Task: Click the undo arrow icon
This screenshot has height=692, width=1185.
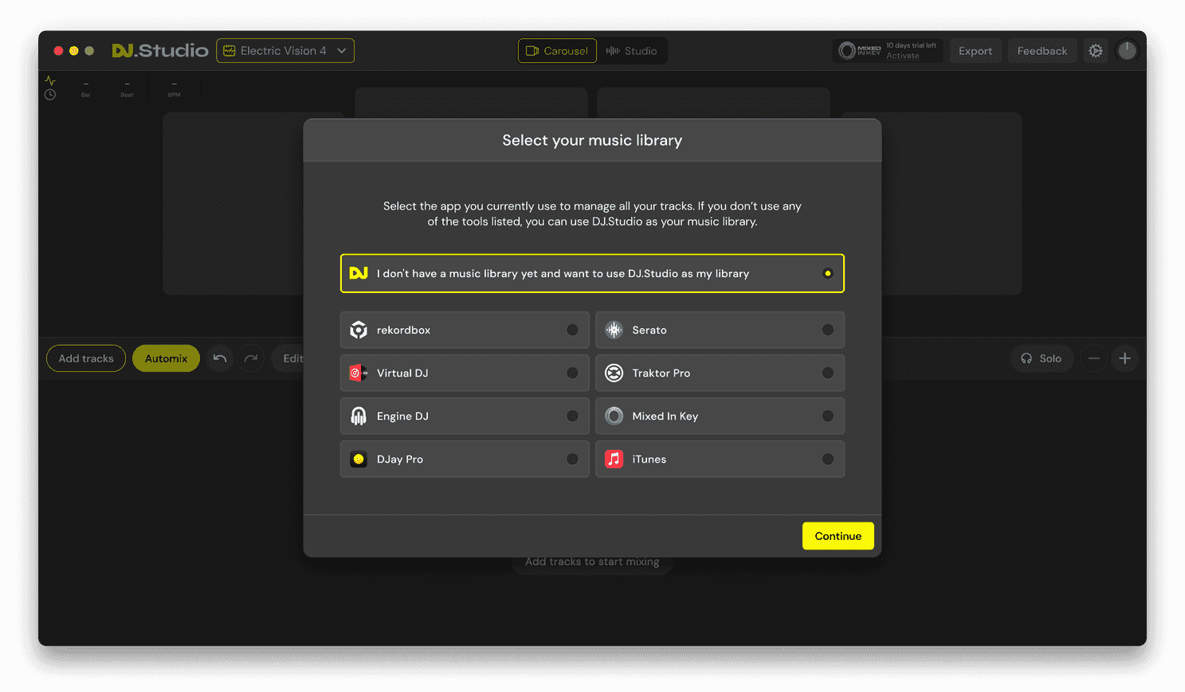Action: (219, 358)
